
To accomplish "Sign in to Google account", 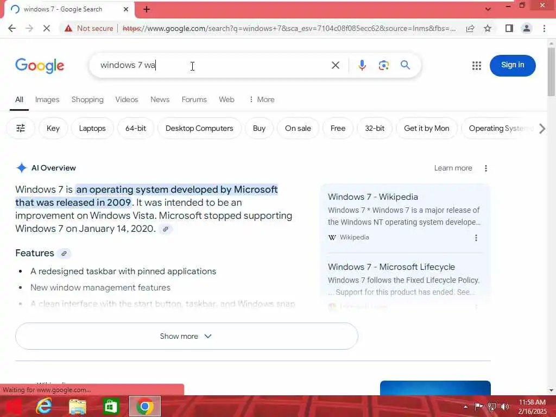I will (x=513, y=65).
